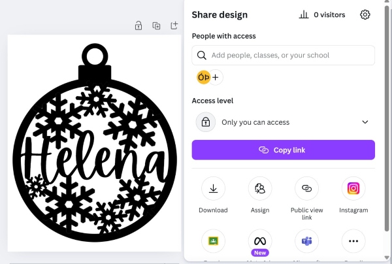Viewport: 392px width, 264px height.
Task: Click the chevron beside 'Only you can access'
Action: click(x=365, y=122)
